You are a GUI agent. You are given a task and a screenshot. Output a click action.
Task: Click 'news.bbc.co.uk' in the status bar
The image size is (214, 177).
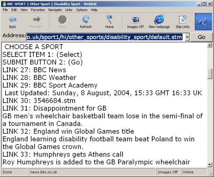click(x=92, y=172)
